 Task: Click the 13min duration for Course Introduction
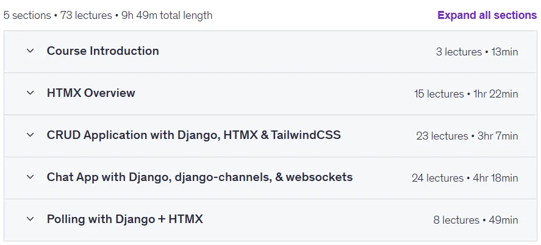pos(505,52)
